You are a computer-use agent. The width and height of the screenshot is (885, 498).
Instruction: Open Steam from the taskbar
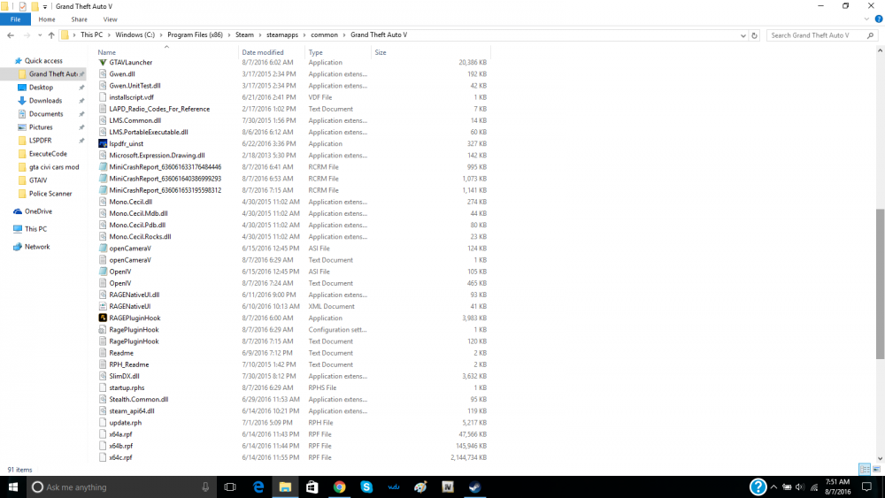pos(474,487)
